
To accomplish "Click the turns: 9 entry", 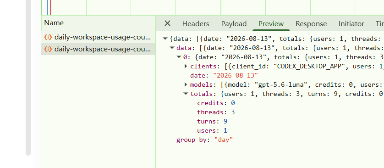I will pyautogui.click(x=212, y=121).
